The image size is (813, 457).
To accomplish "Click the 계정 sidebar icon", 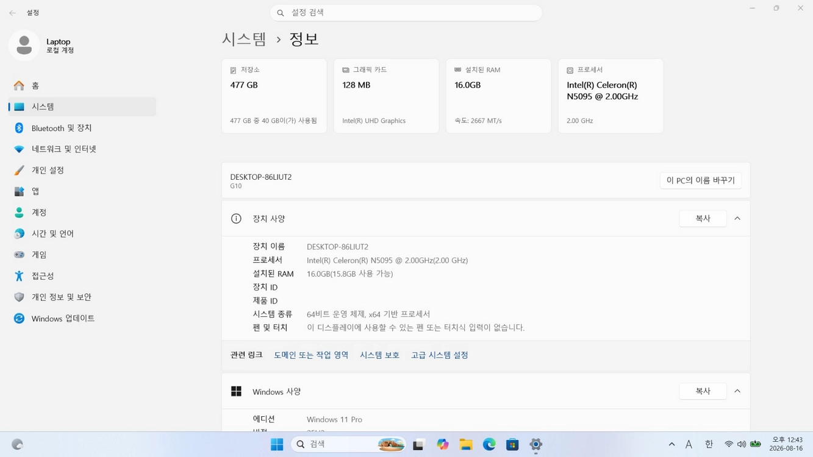I will point(20,213).
